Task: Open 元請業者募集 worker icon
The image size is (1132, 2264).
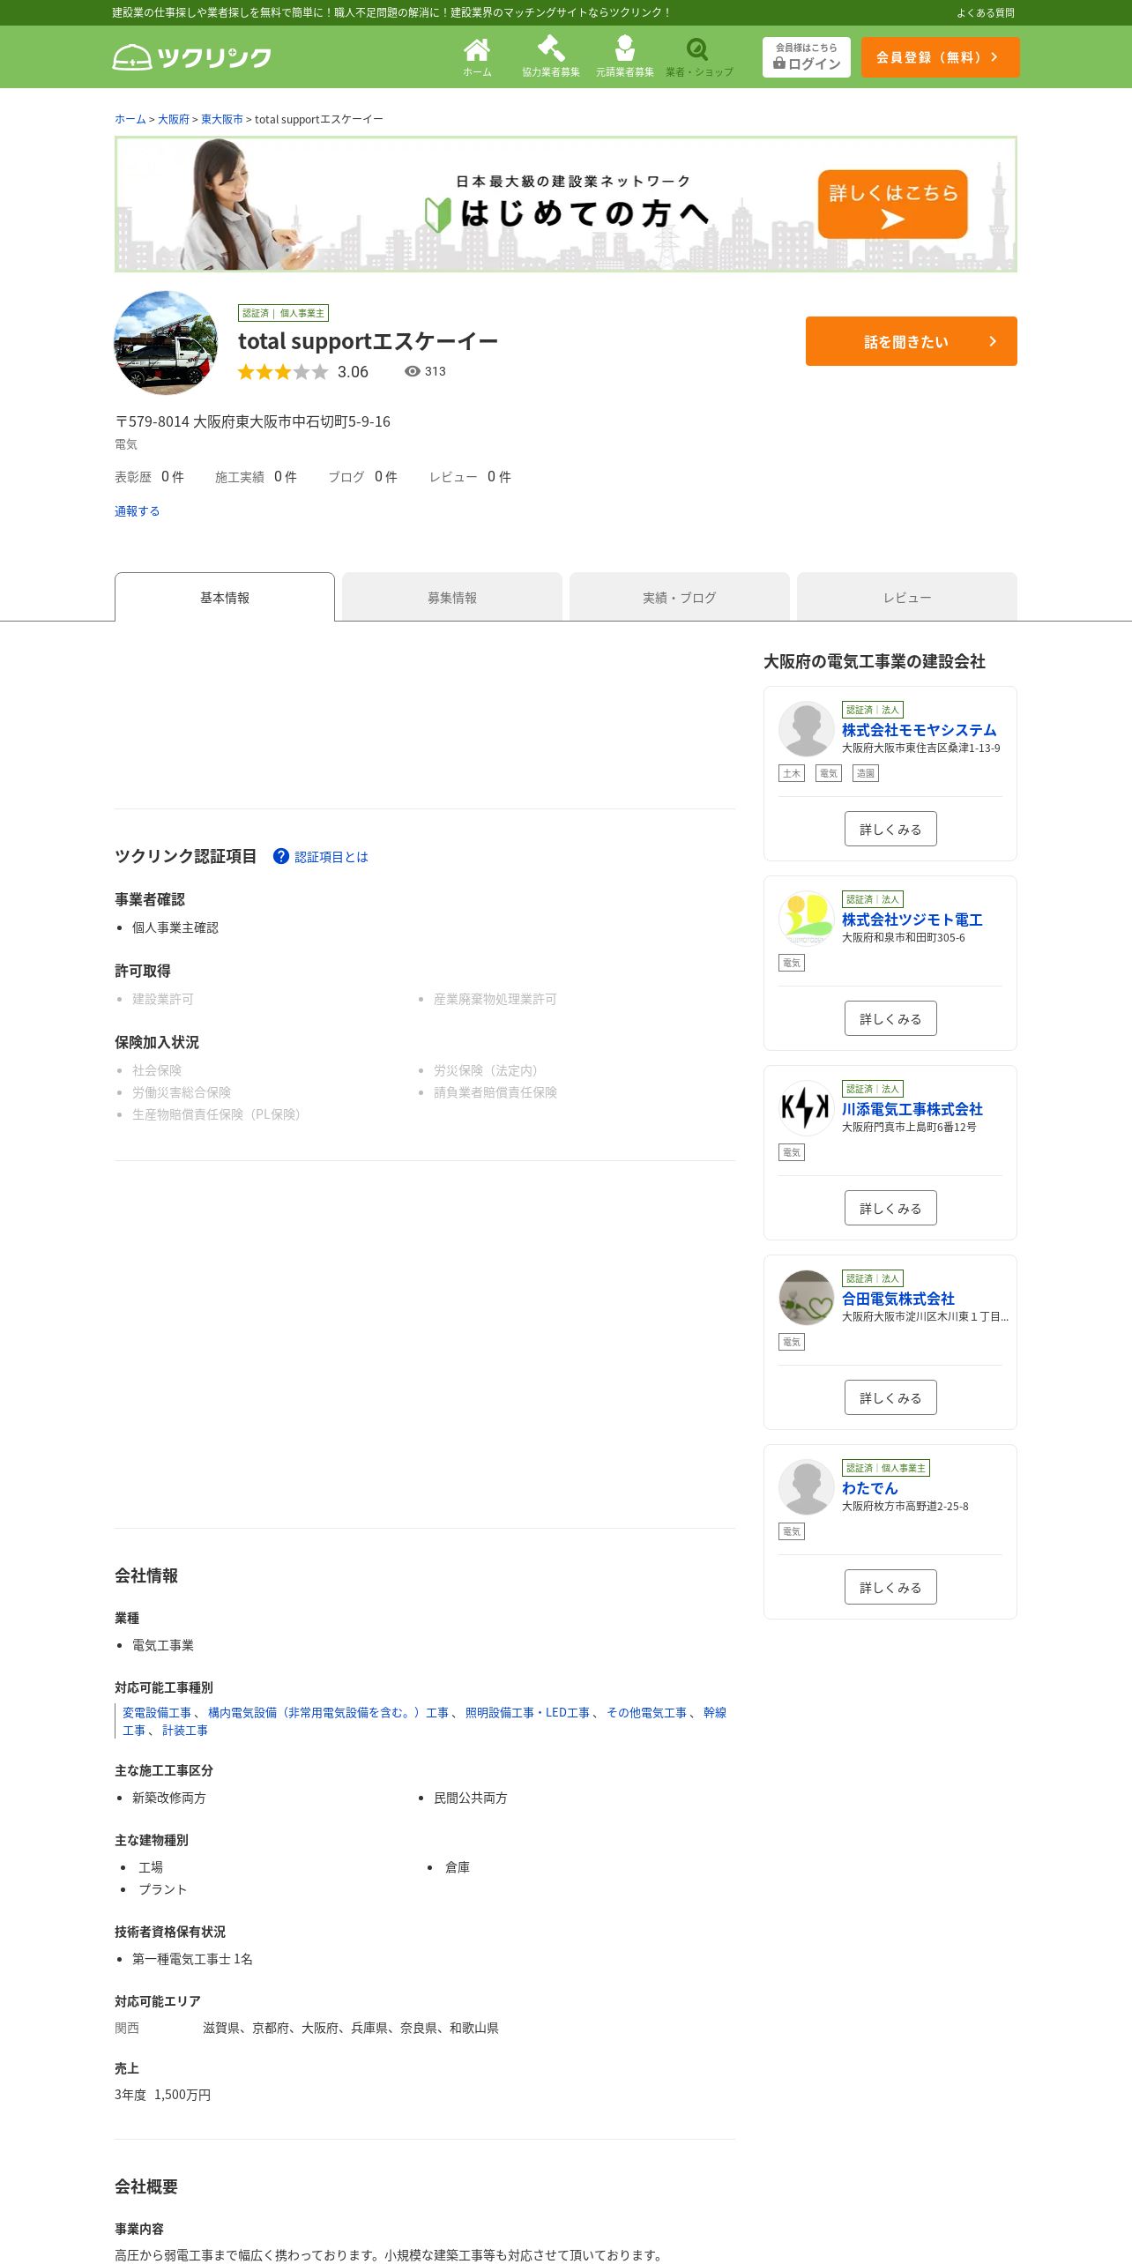Action: (x=625, y=57)
